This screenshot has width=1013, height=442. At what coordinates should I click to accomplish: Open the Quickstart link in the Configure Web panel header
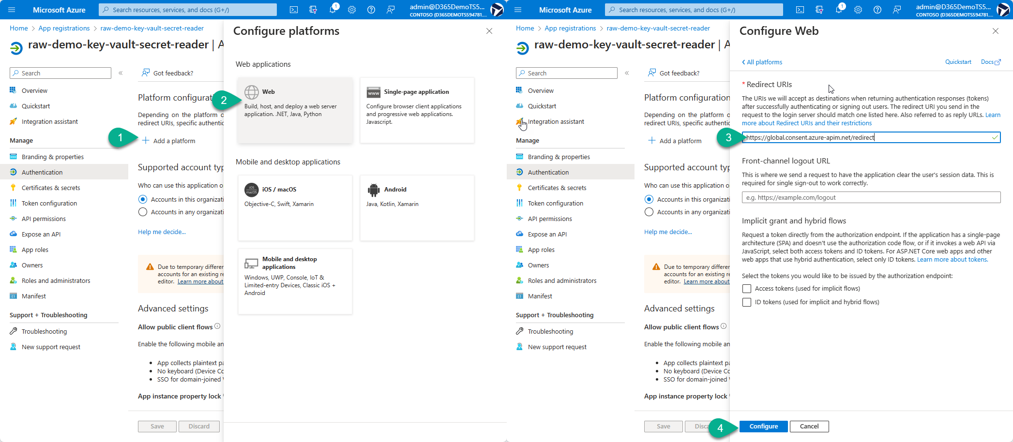pyautogui.click(x=958, y=62)
